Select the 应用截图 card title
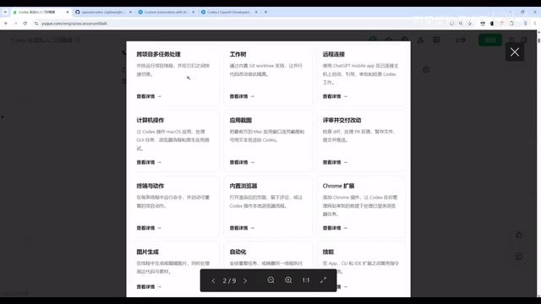Screen dimensions: 541x304 [x=240, y=120]
